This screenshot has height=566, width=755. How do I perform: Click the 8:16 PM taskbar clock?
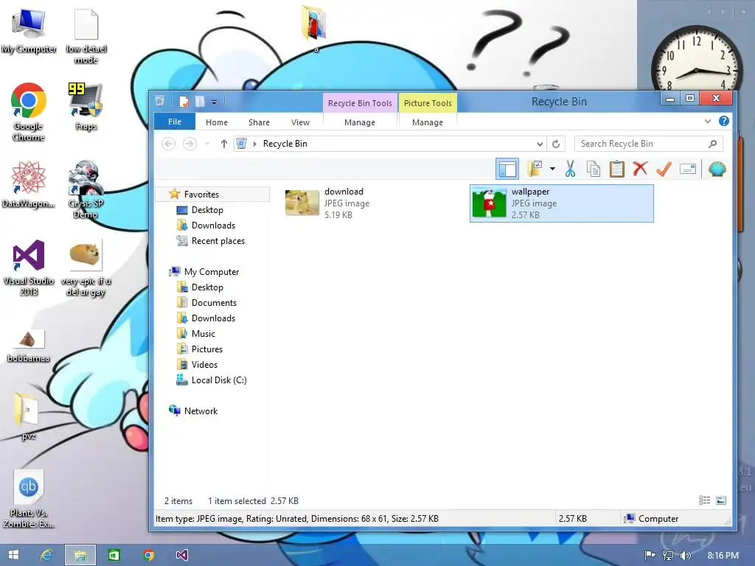(723, 556)
